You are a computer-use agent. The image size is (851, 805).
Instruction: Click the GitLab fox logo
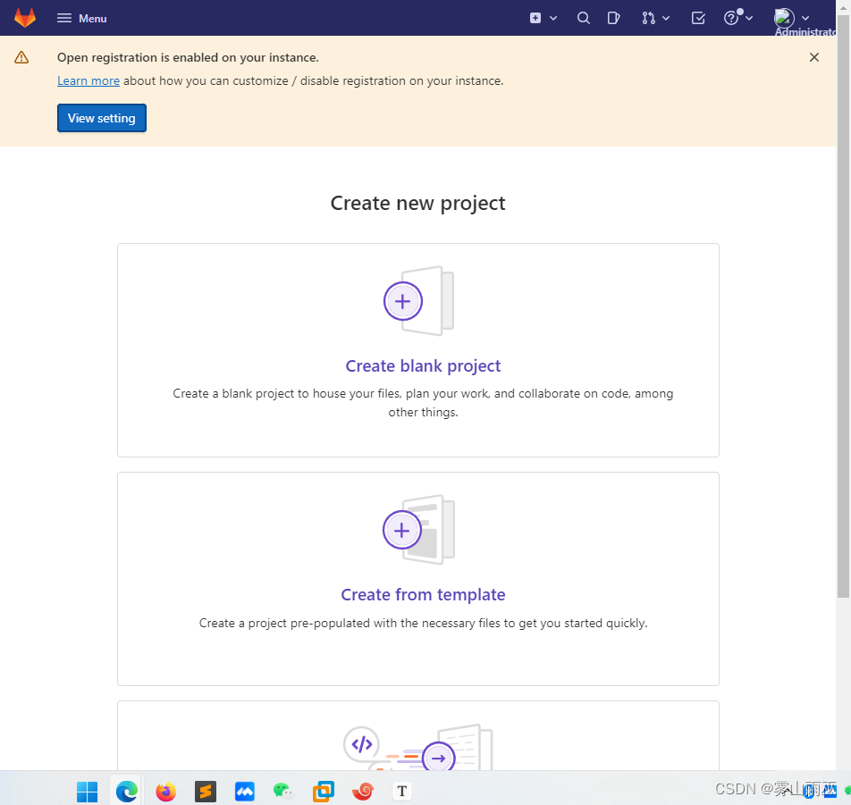(25, 17)
